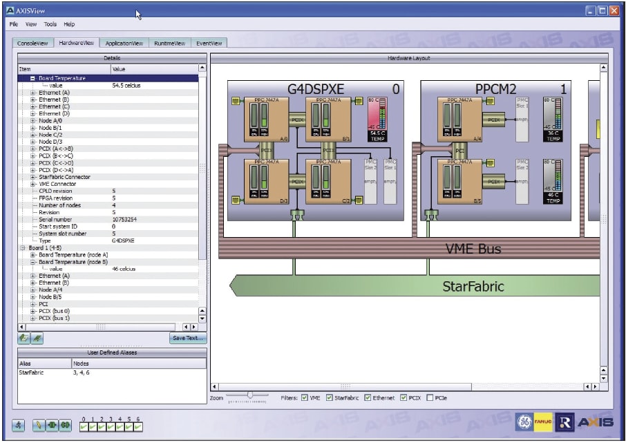Enable the PCIe filter checkbox
This screenshot has height=443, width=626.
[430, 398]
